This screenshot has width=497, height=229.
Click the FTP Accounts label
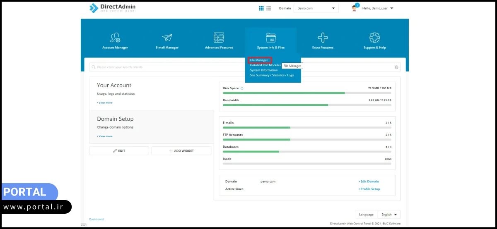[x=233, y=135]
